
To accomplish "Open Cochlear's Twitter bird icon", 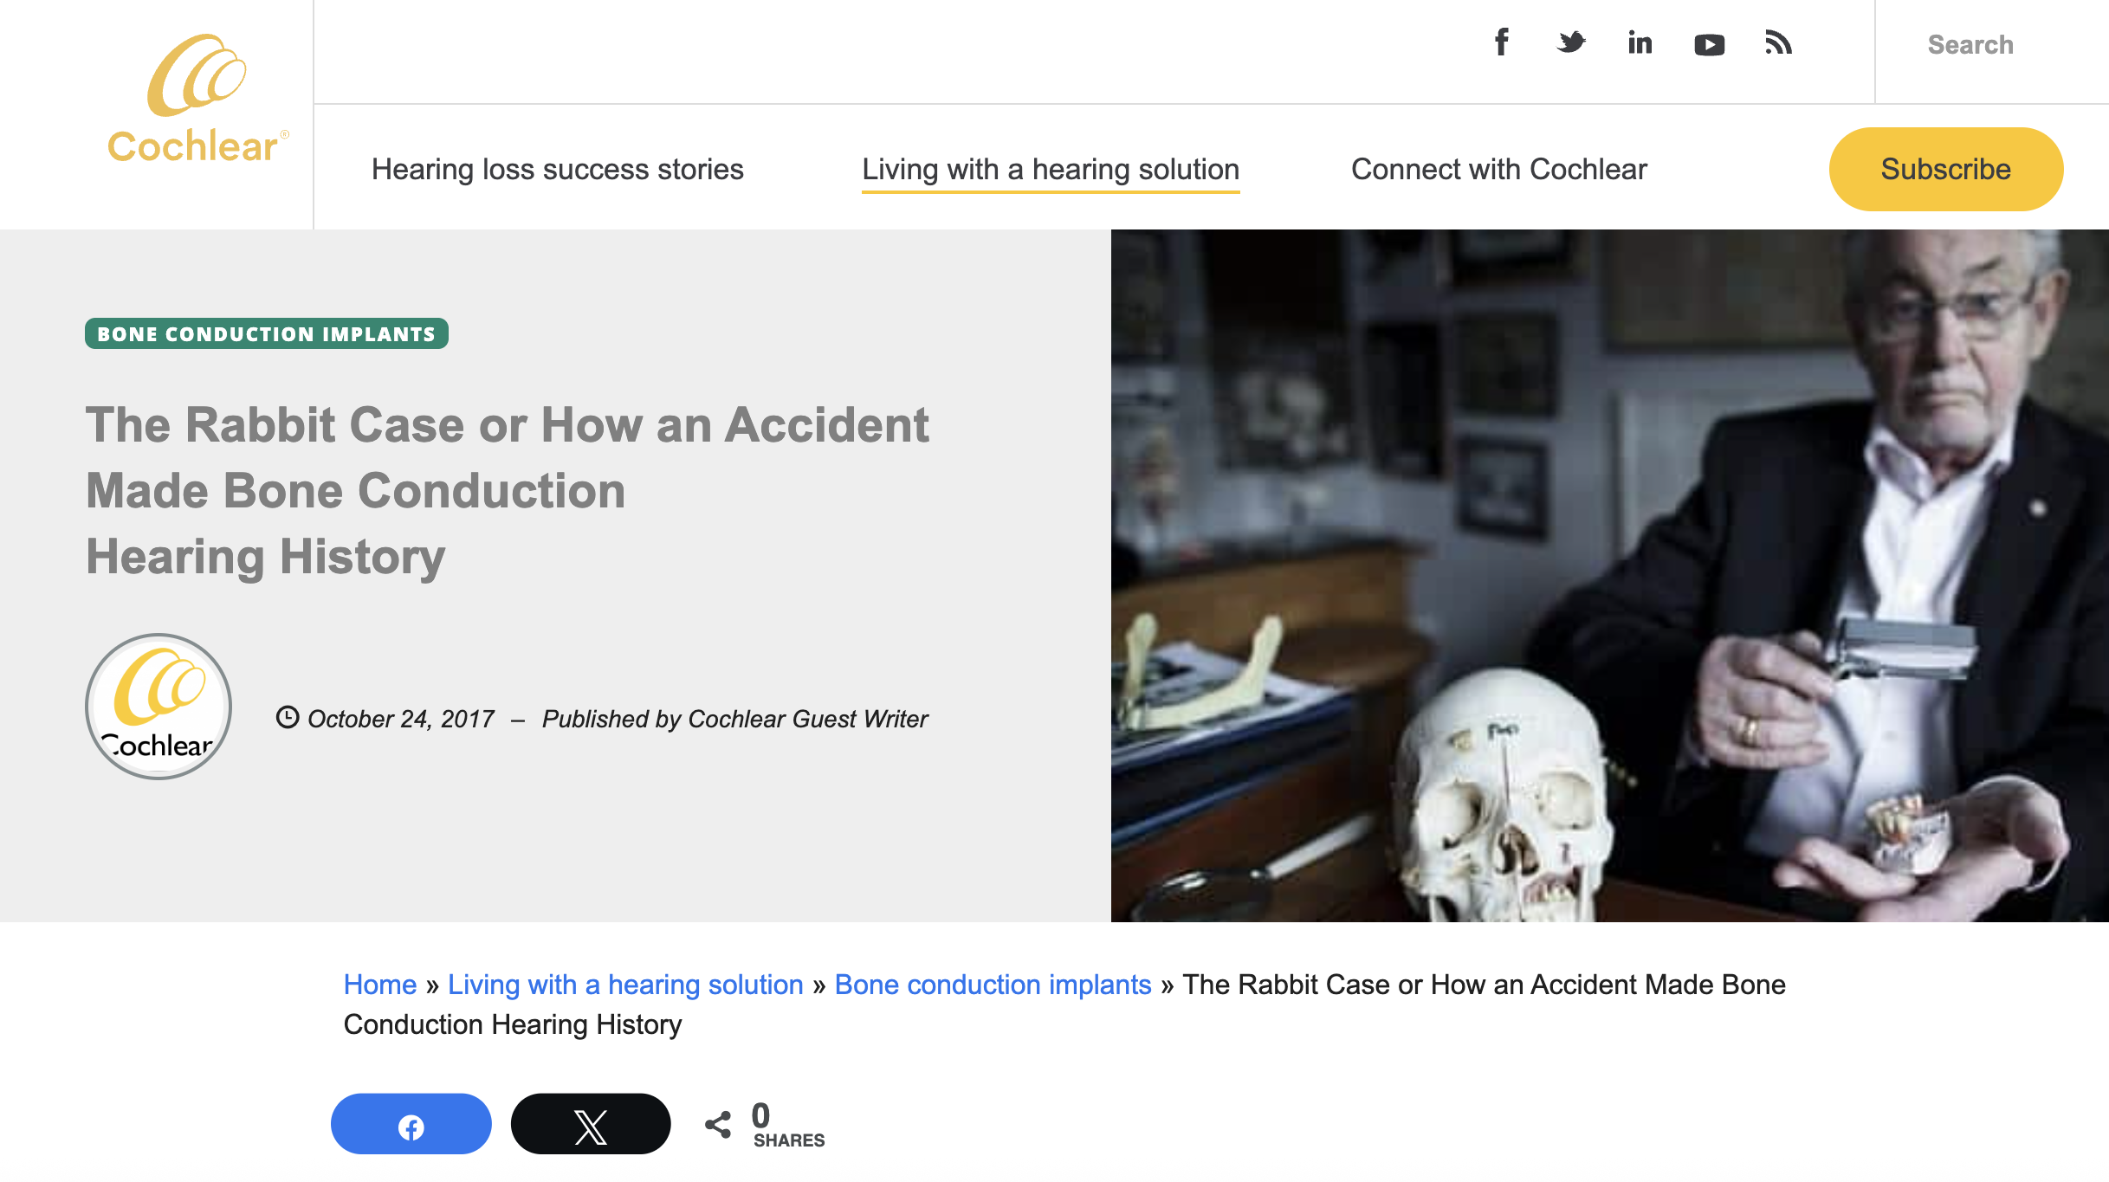I will point(1570,42).
